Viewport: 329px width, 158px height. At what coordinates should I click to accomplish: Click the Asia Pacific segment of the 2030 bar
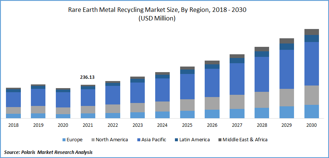(312, 64)
